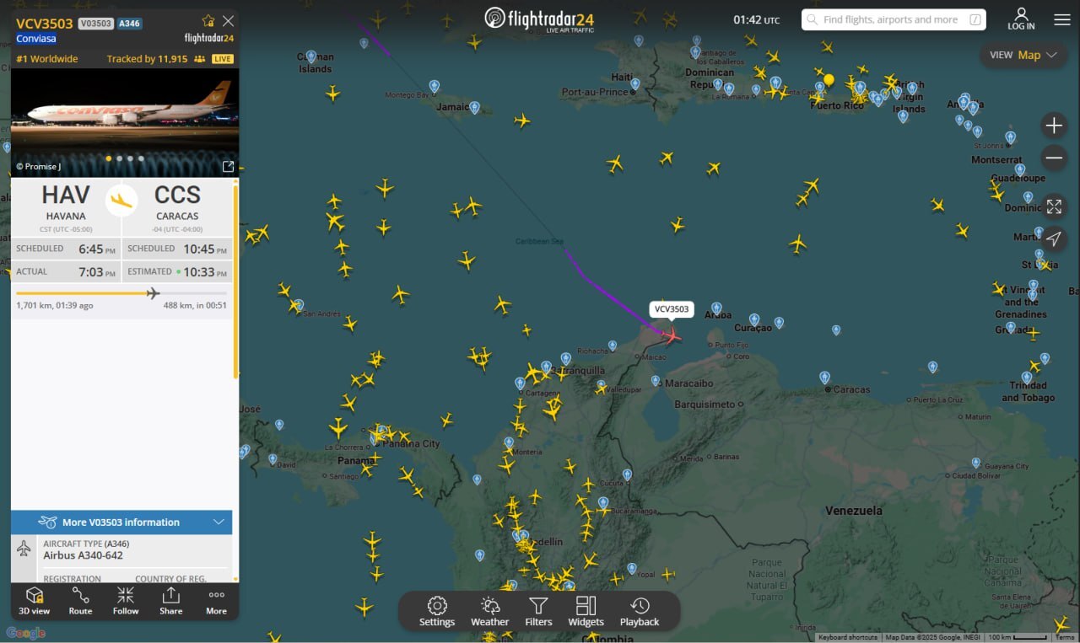1080x643 pixels.
Task: Open the hamburger main menu
Action: click(x=1061, y=19)
